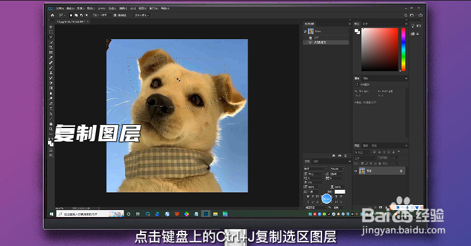This screenshot has height=246, width=471.
Task: Click the Windows taskbar search box
Action: pyautogui.click(x=90, y=214)
